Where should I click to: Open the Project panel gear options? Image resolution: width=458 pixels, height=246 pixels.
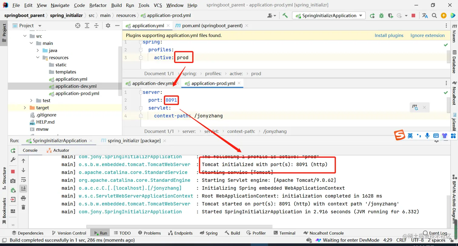108,26
